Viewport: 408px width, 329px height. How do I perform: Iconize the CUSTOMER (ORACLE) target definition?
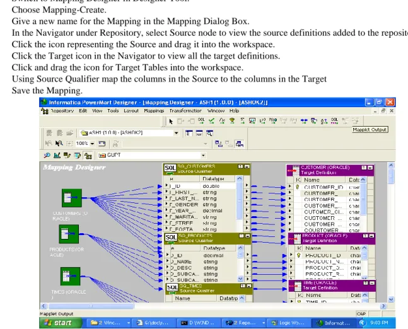tap(370, 168)
